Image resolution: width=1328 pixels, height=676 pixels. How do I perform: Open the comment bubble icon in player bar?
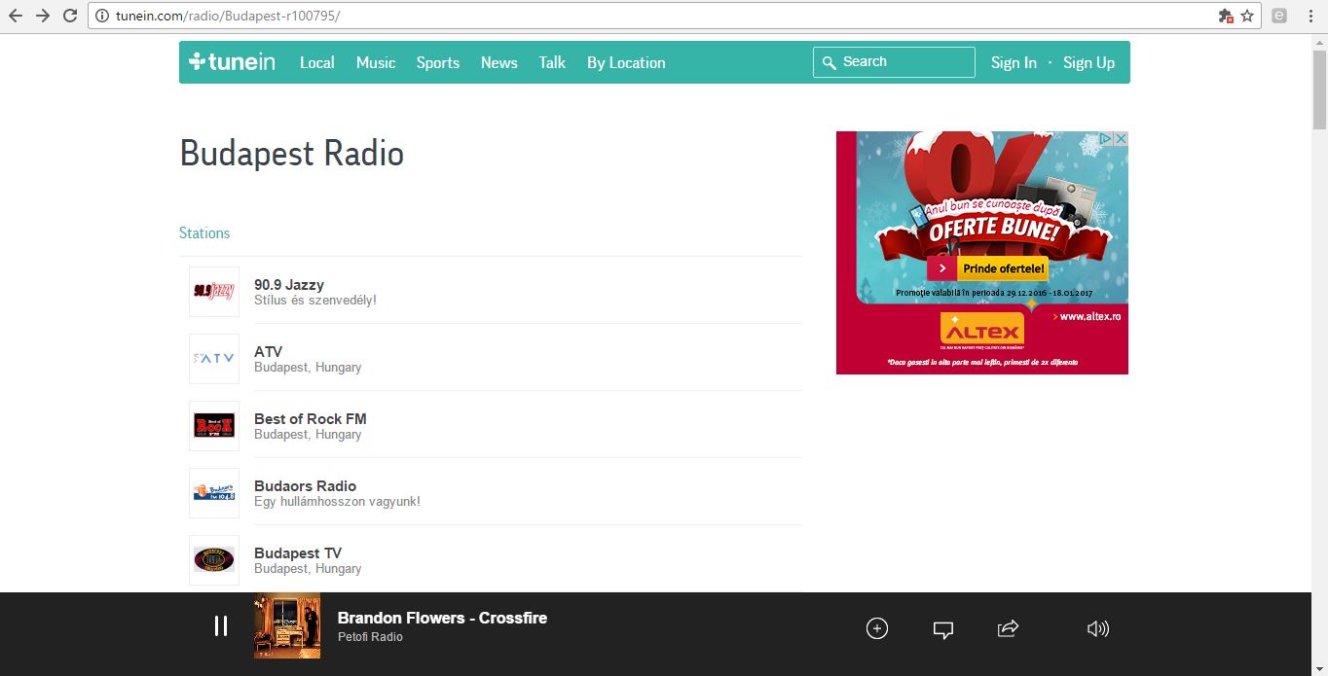(x=942, y=629)
